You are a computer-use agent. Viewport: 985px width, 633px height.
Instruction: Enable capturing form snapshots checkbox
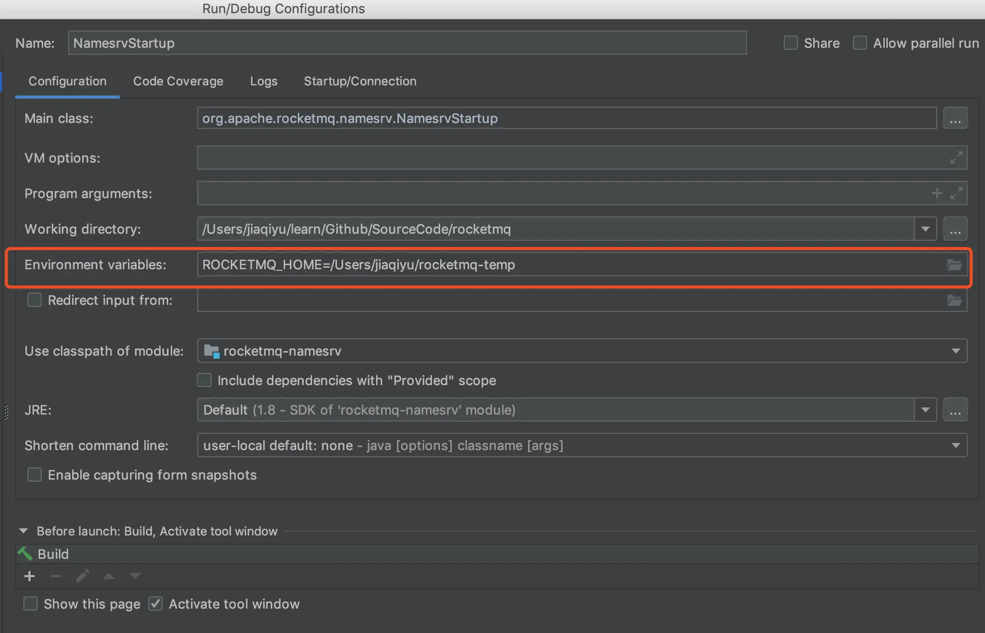pyautogui.click(x=35, y=475)
